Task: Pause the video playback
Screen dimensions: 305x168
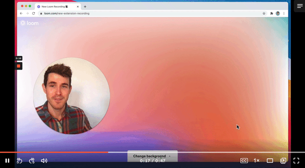Action: (7, 161)
